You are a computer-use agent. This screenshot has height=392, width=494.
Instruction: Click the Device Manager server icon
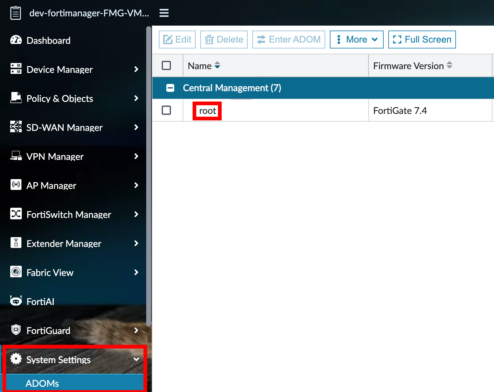coord(16,69)
